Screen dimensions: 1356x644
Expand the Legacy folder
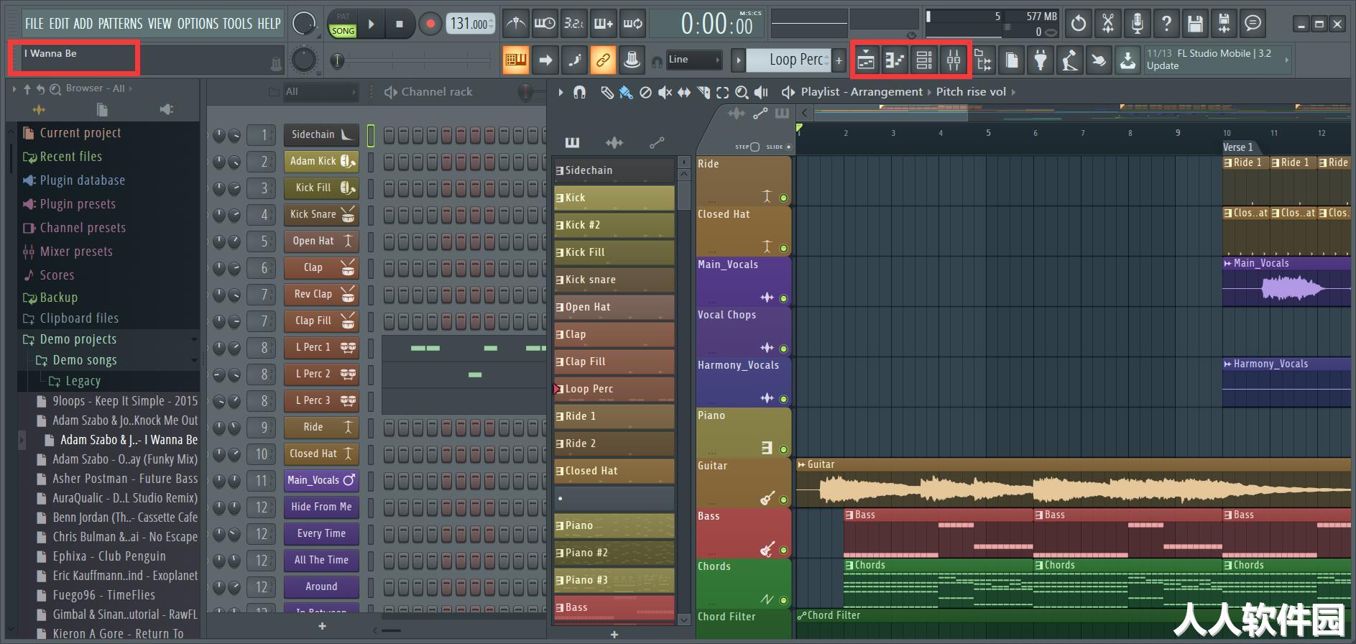83,381
